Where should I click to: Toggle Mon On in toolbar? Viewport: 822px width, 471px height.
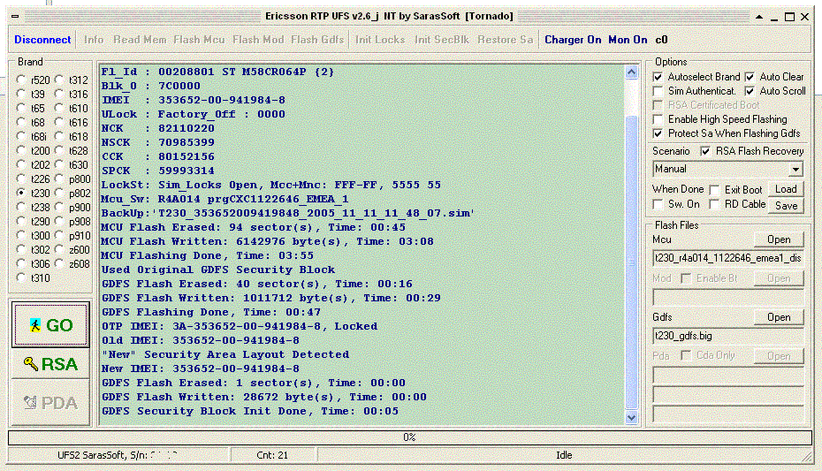point(628,40)
